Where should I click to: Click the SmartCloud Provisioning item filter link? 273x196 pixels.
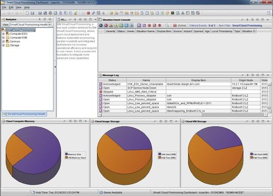tap(247, 26)
